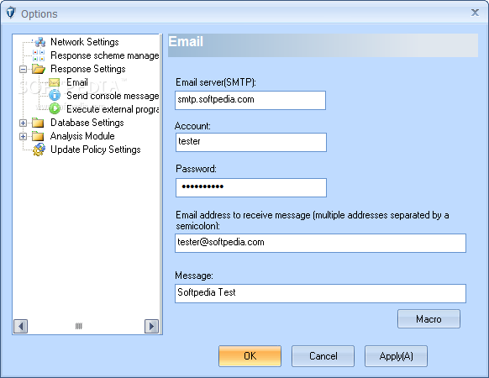489x378 pixels.
Task: Click the Account input field
Action: pos(251,142)
